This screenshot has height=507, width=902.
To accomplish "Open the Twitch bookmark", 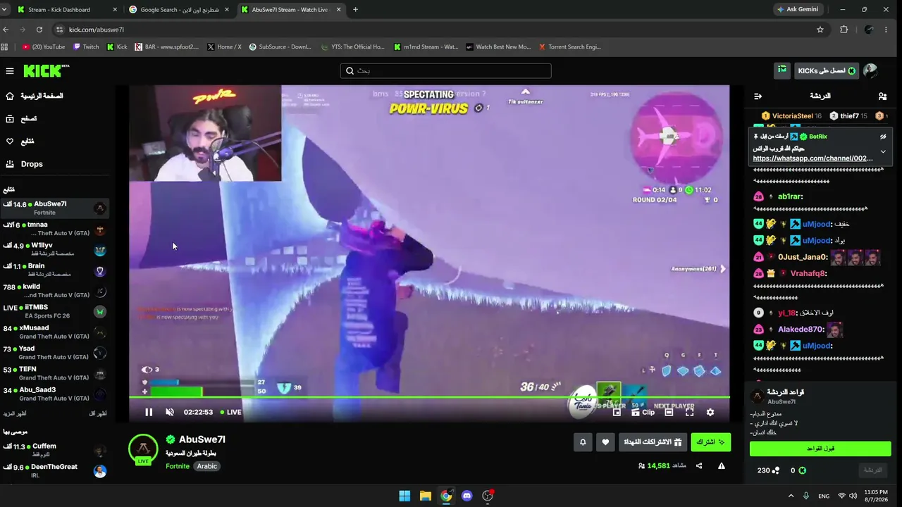I will tap(87, 47).
